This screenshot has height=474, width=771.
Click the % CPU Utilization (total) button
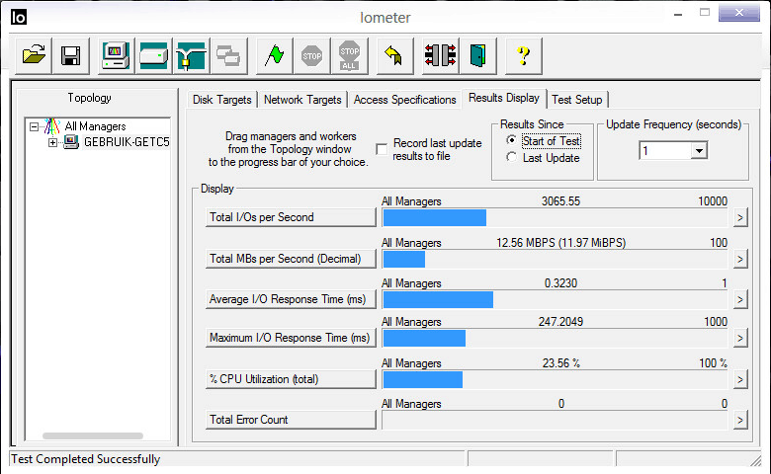click(291, 379)
